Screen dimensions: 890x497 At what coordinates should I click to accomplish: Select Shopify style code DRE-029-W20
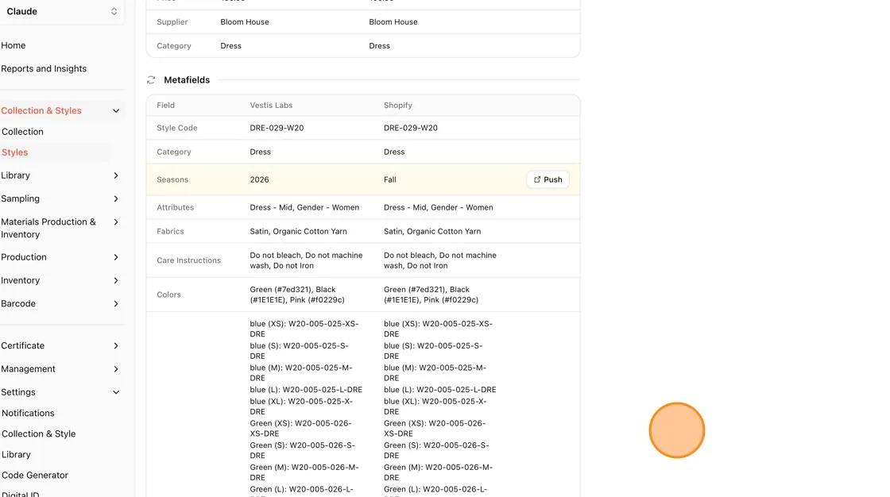[410, 129]
